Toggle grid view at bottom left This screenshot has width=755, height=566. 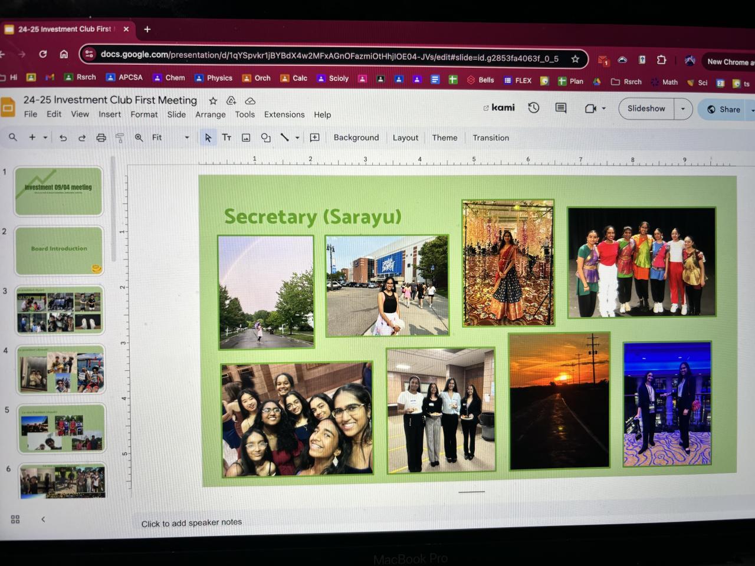pos(15,519)
